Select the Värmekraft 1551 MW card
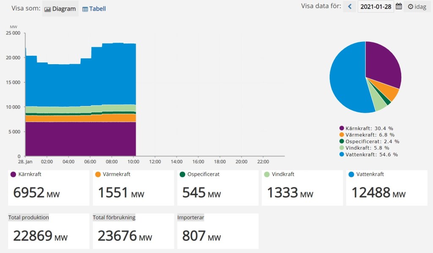The image size is (433, 253). tap(133, 188)
